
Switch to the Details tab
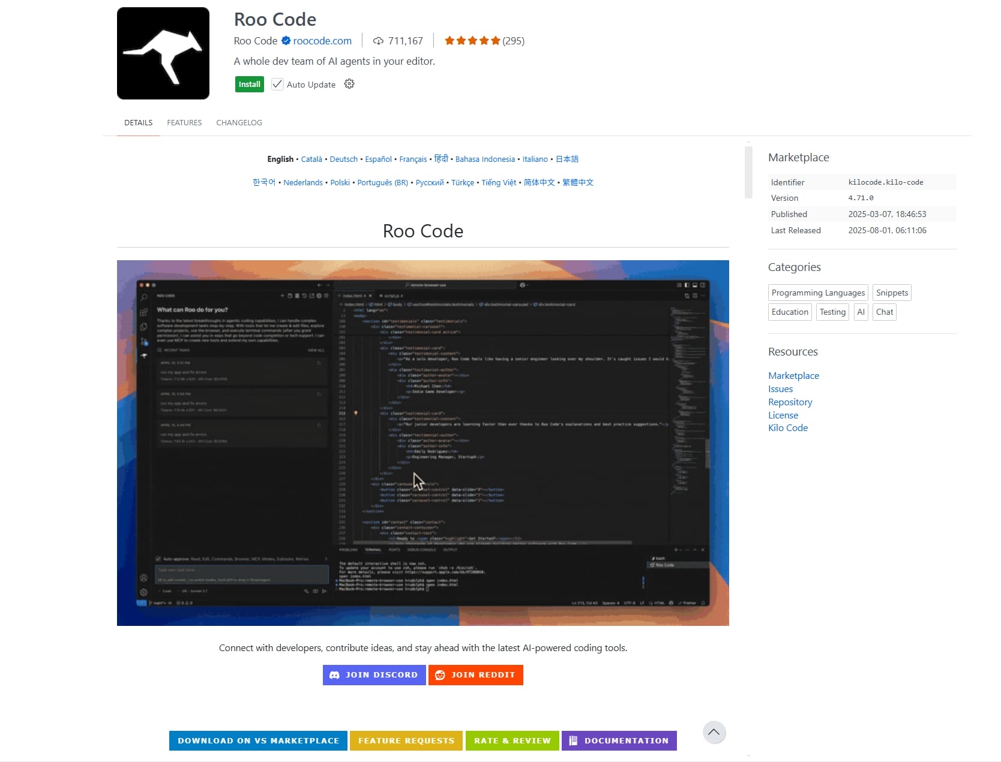139,123
